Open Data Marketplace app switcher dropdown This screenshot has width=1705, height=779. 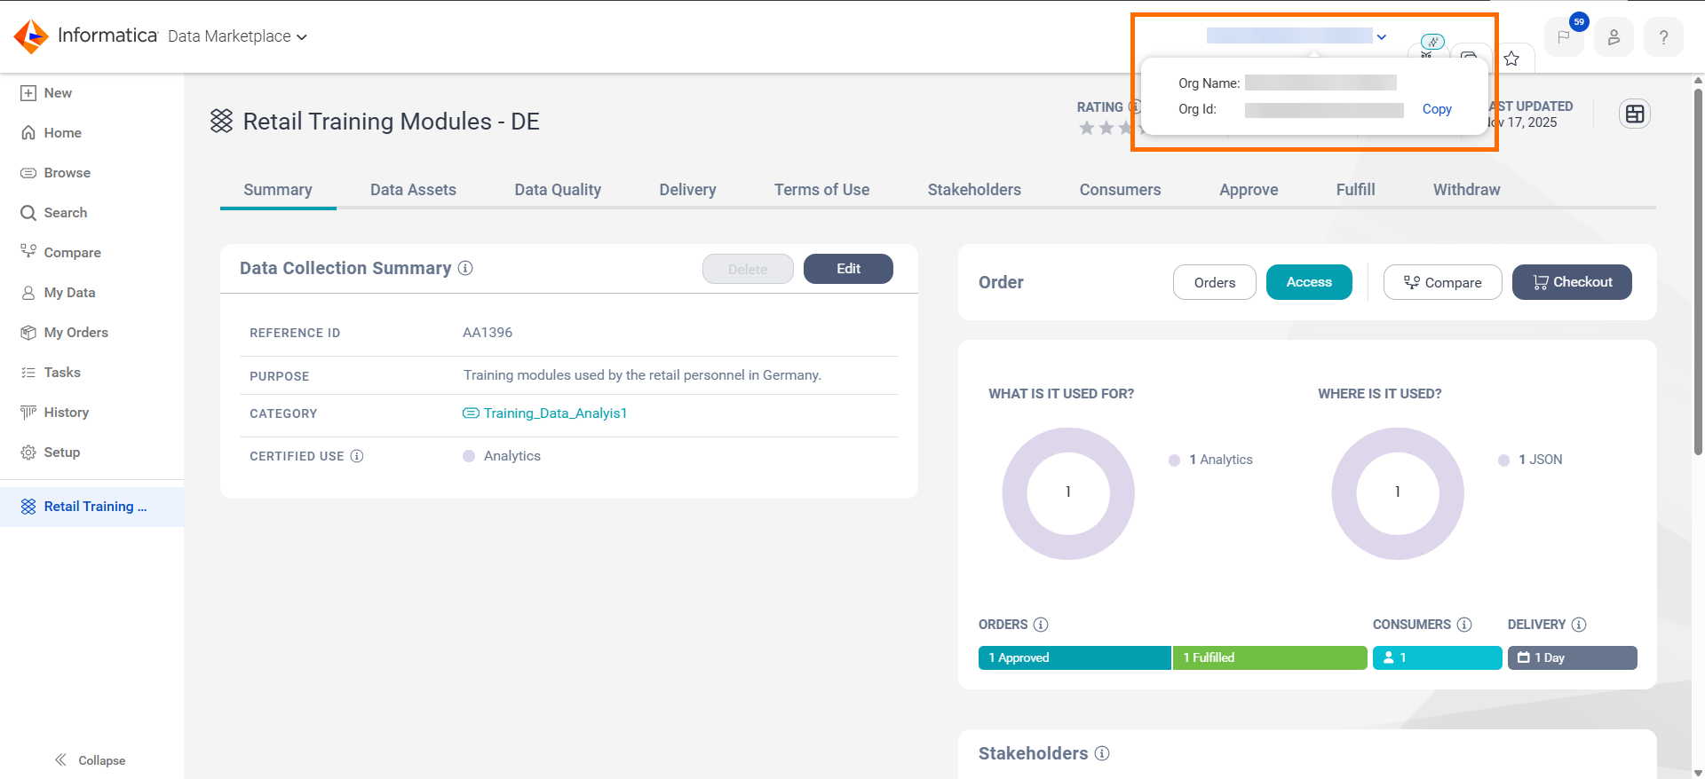tap(237, 36)
